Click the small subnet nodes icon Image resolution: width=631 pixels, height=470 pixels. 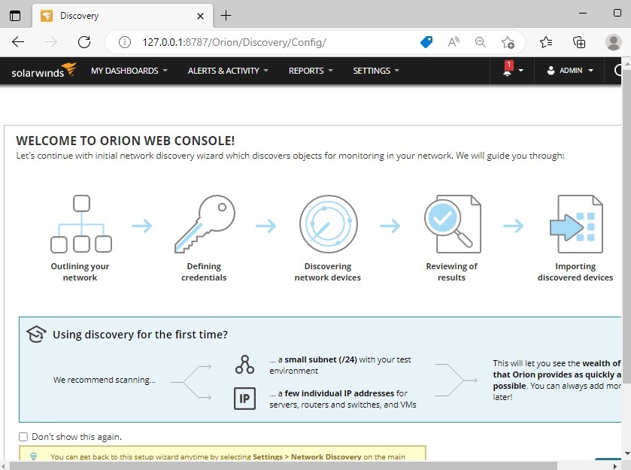(244, 365)
